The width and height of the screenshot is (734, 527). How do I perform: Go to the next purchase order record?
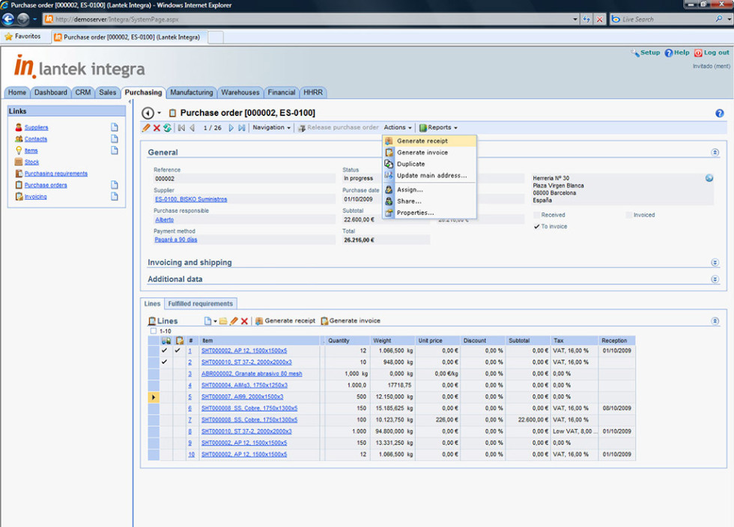[231, 128]
